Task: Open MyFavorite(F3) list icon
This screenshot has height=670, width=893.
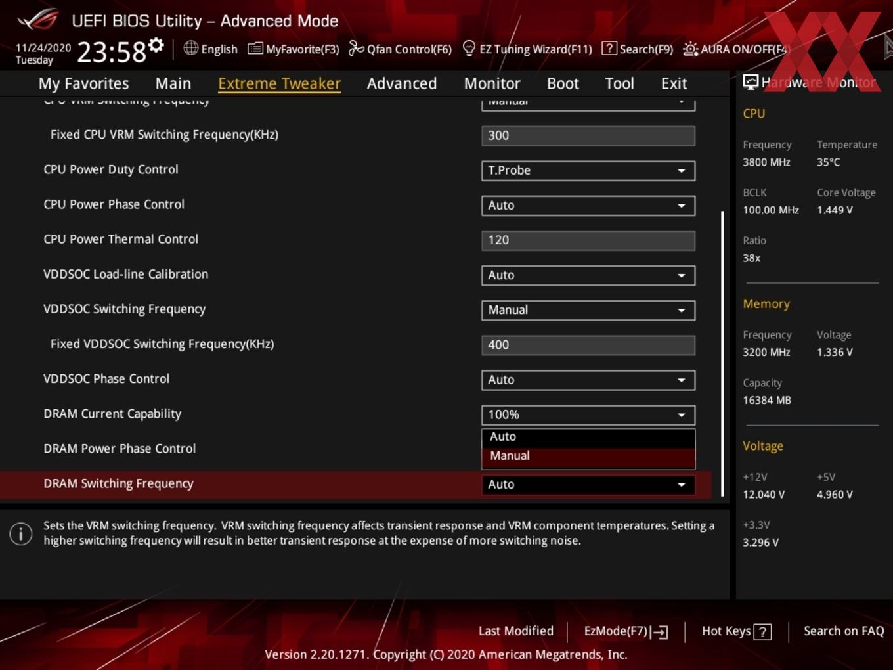Action: click(255, 49)
